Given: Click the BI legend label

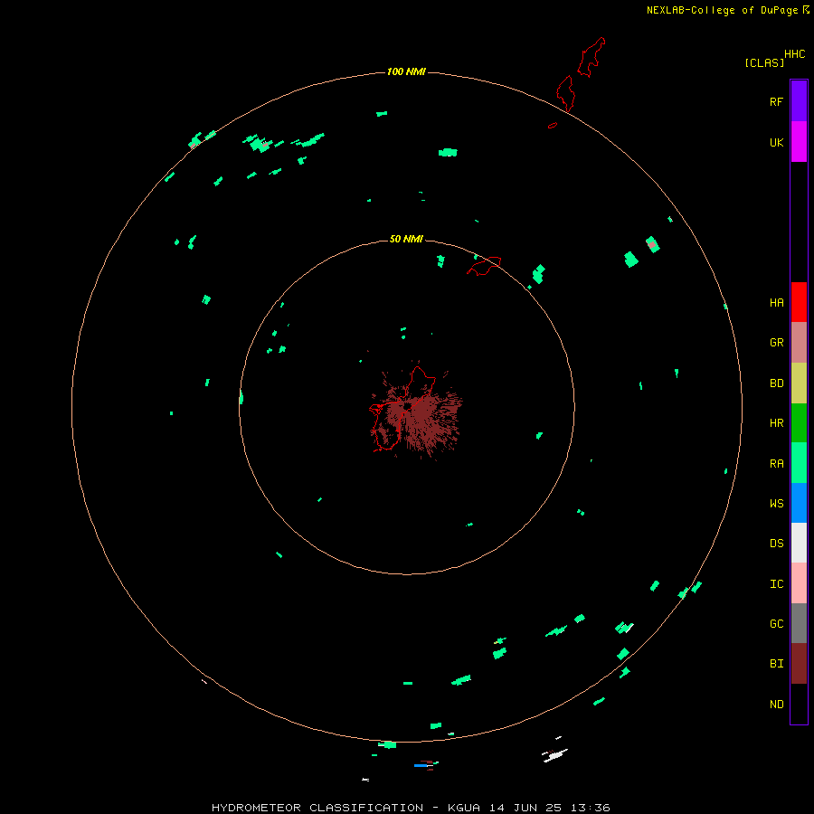Looking at the screenshot, I should tap(776, 664).
